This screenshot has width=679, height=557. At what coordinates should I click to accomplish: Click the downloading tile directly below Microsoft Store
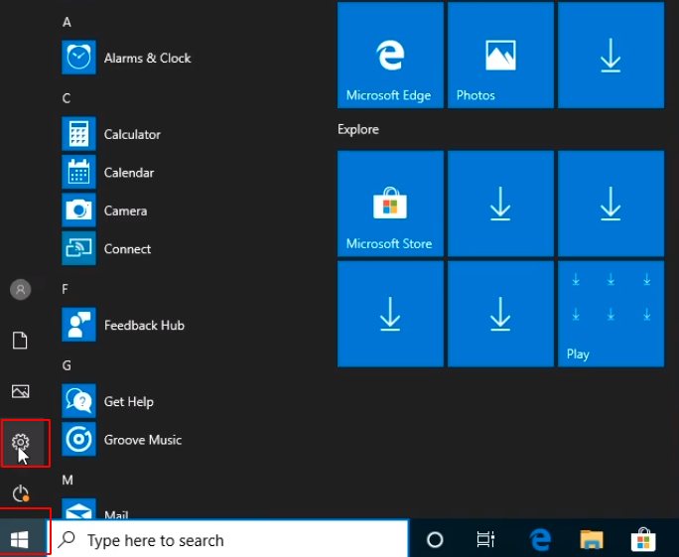[x=390, y=314]
